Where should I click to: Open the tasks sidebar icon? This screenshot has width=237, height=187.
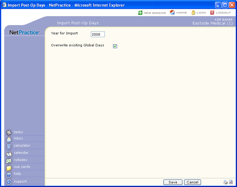tap(9, 133)
